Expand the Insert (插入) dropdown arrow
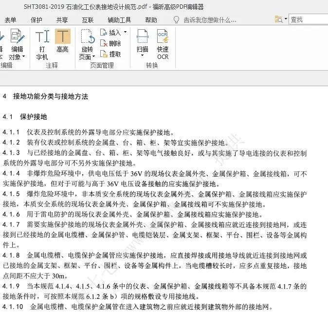The image size is (328, 313). tap(125, 32)
